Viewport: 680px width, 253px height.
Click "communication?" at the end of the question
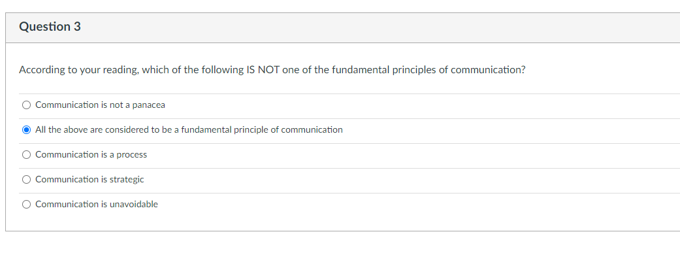[x=489, y=71]
